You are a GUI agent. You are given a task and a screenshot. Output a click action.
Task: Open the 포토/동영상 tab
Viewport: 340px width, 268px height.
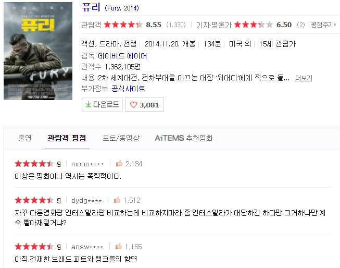[x=121, y=138]
